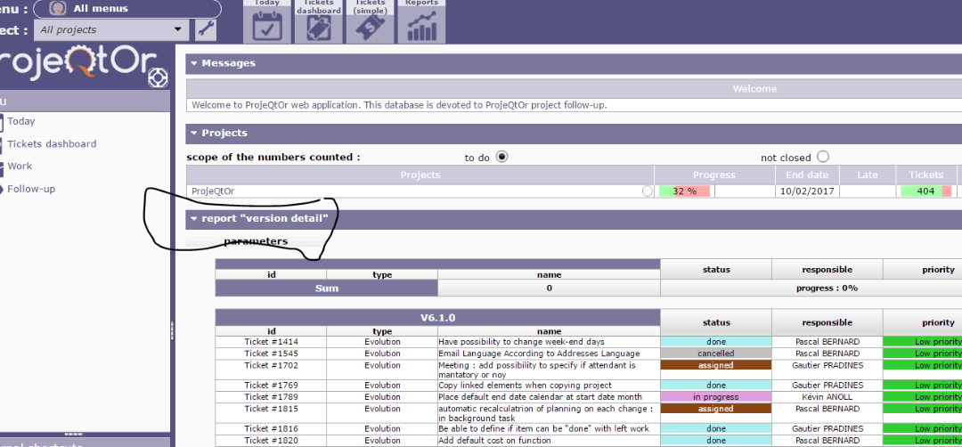
Task: Select the "to do" radio button
Action: pos(501,157)
